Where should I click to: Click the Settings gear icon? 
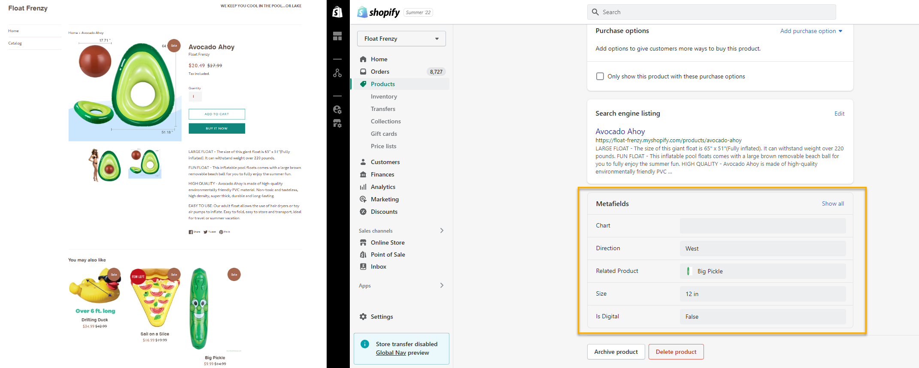(x=363, y=317)
